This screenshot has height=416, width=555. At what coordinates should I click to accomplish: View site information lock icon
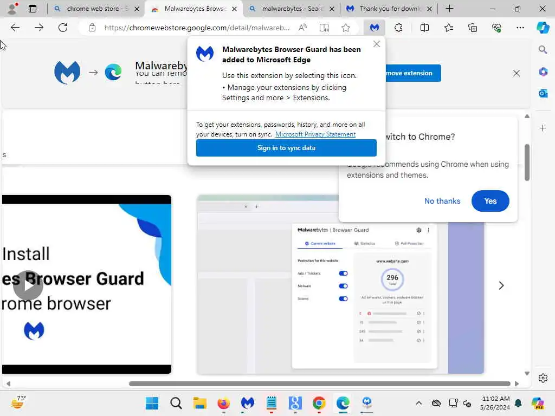click(x=92, y=28)
